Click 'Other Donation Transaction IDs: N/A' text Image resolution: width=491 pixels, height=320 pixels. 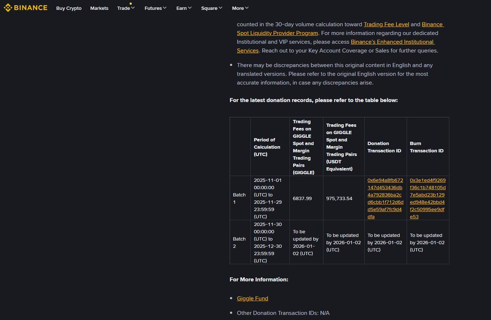(x=283, y=313)
